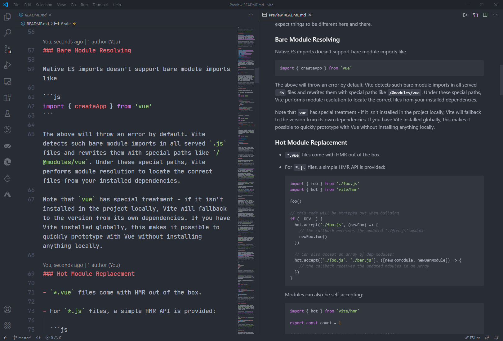This screenshot has height=341, width=503.
Task: Click the '*.vue files come with HMR' source line
Action: 122,292
